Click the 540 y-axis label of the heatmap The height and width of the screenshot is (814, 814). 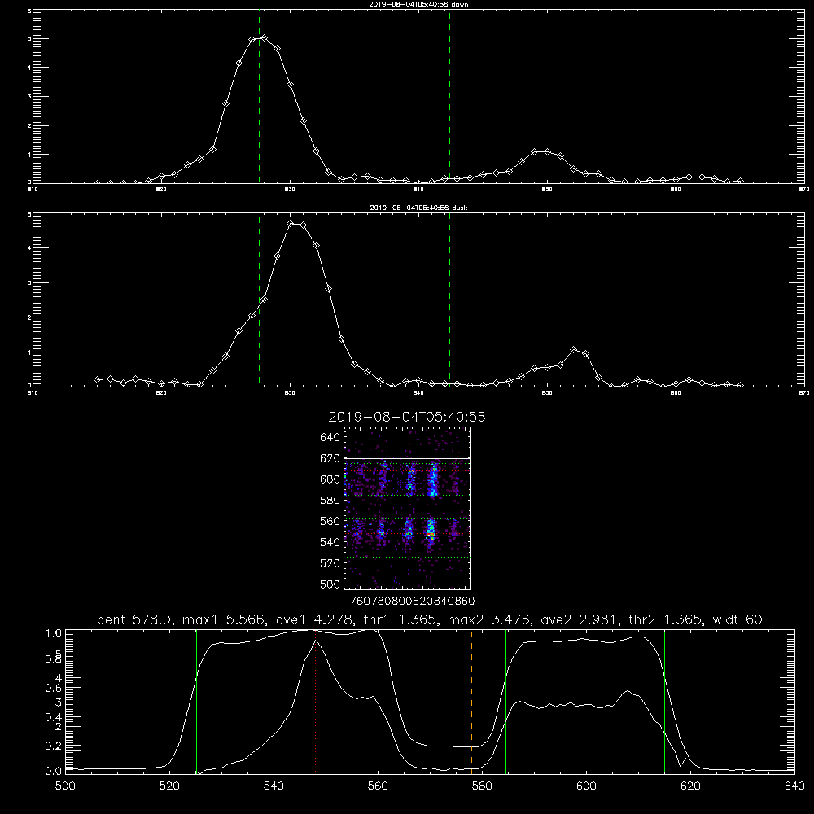coord(330,542)
